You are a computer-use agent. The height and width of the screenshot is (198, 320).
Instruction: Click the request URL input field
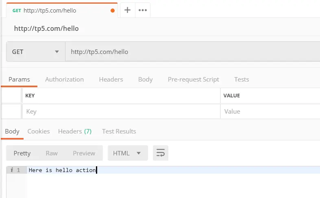coord(191,52)
